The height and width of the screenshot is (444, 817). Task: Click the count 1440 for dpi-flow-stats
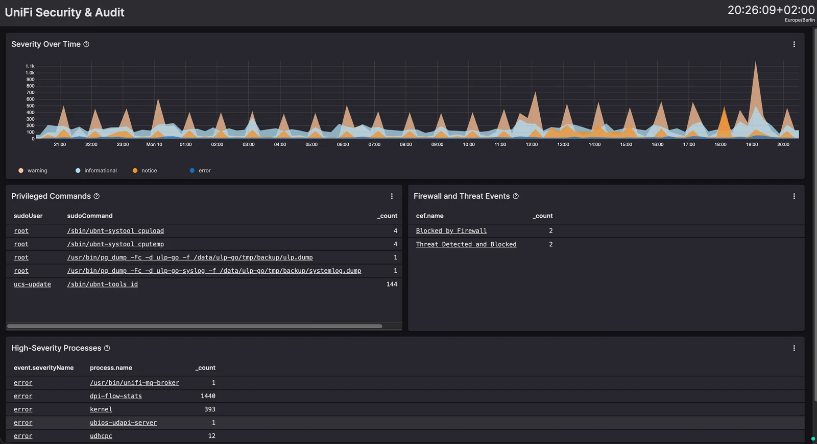tap(208, 396)
